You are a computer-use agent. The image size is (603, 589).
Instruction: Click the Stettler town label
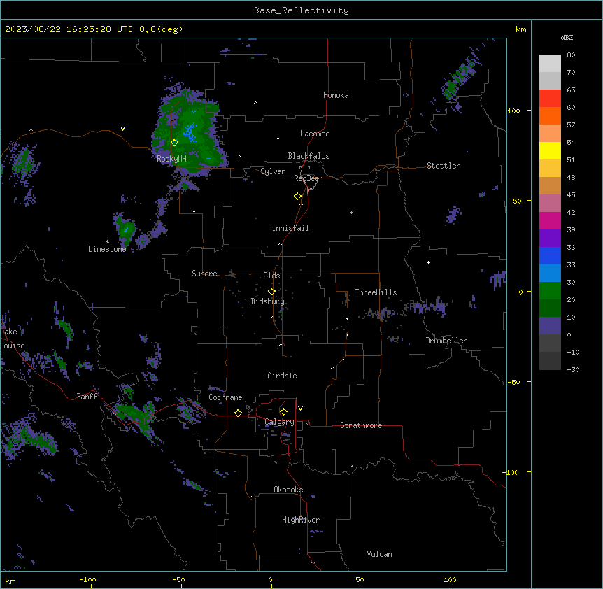pyautogui.click(x=444, y=166)
